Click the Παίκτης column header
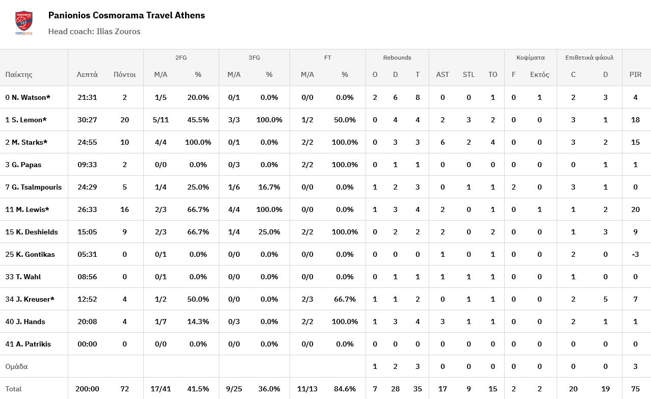Image resolution: width=651 pixels, height=399 pixels. pyautogui.click(x=19, y=74)
